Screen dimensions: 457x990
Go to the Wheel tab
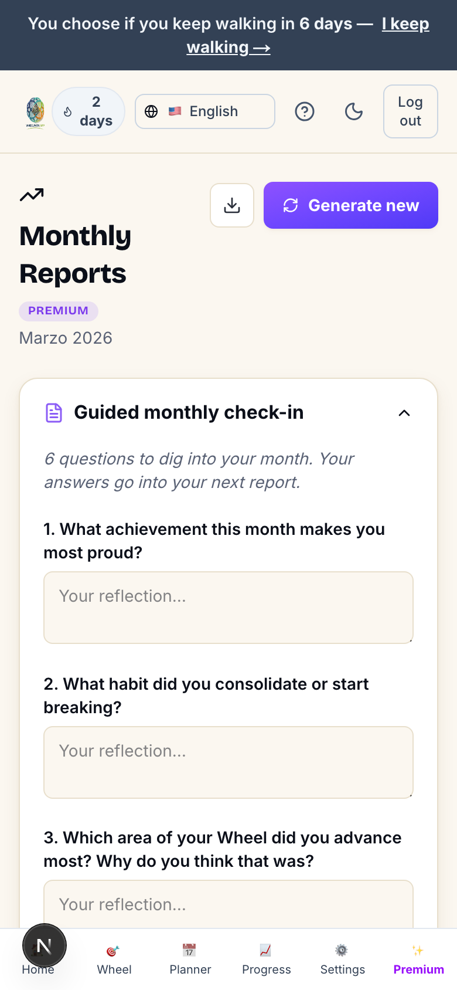pos(114,960)
